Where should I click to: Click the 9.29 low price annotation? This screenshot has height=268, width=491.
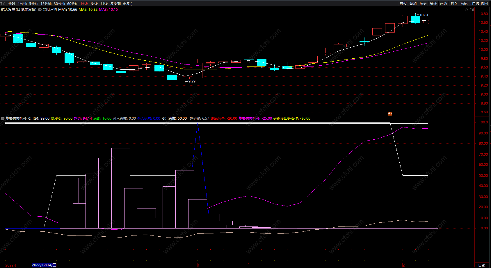click(192, 81)
